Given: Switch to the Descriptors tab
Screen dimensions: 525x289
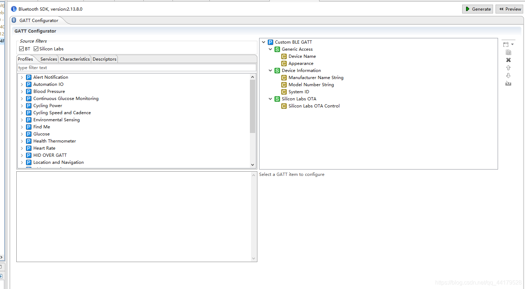Looking at the screenshot, I should pos(104,59).
